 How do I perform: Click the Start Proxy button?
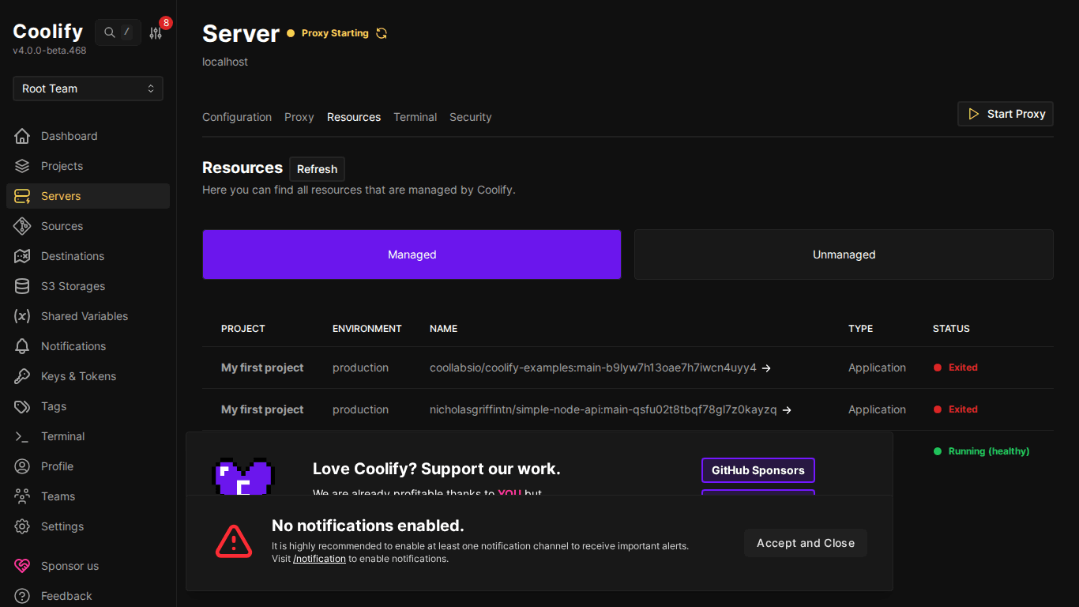tap(1005, 113)
